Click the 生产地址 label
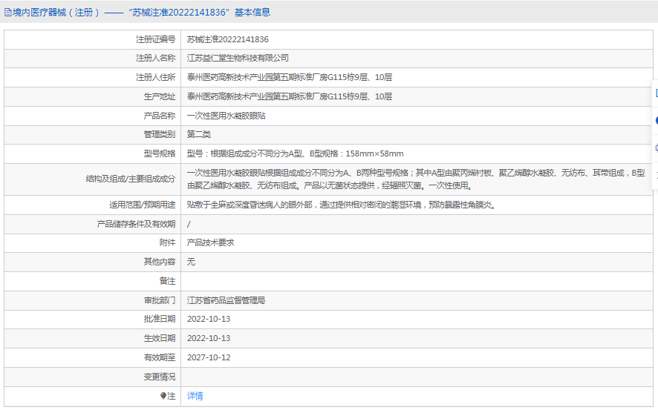This screenshot has width=658, height=410. (x=160, y=96)
